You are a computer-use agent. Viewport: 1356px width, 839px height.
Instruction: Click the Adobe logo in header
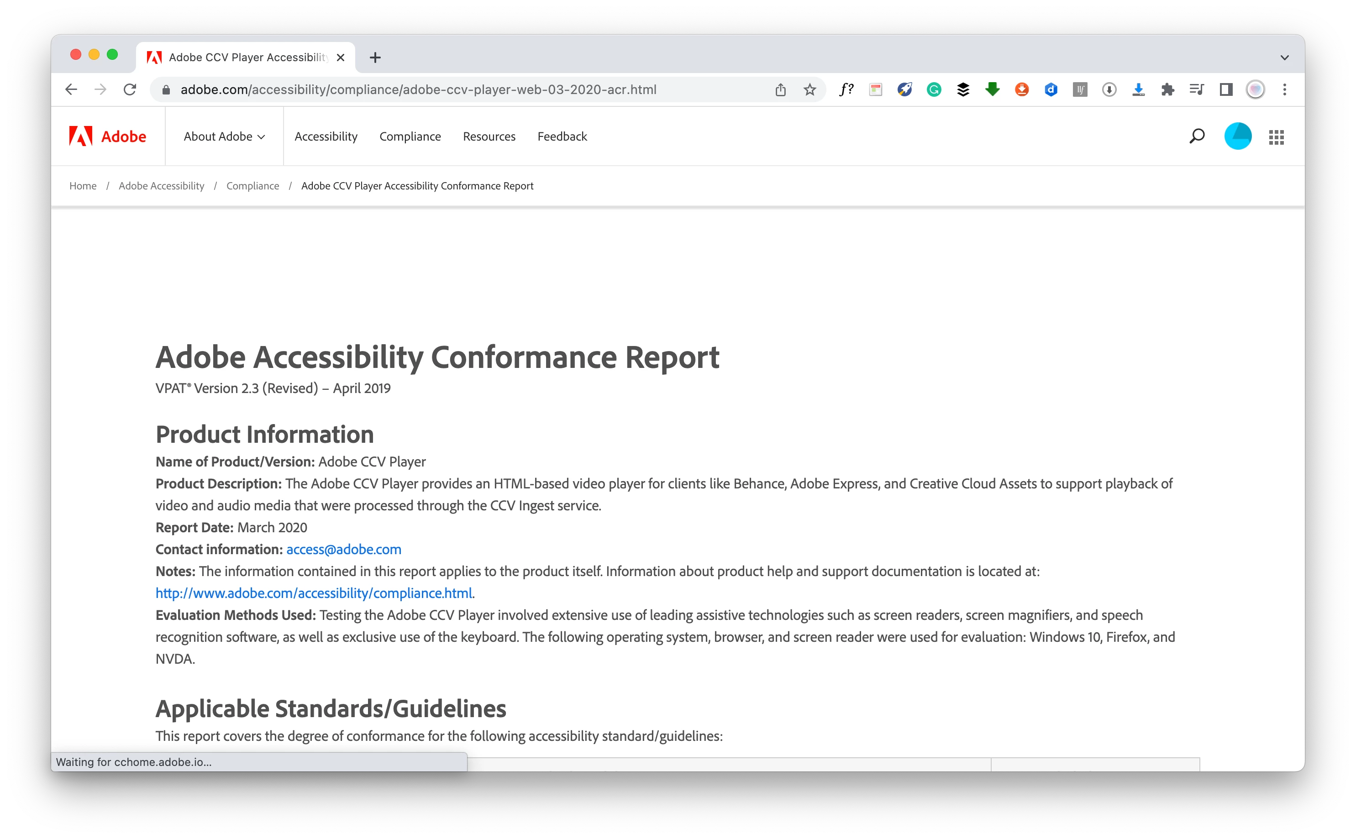point(108,136)
